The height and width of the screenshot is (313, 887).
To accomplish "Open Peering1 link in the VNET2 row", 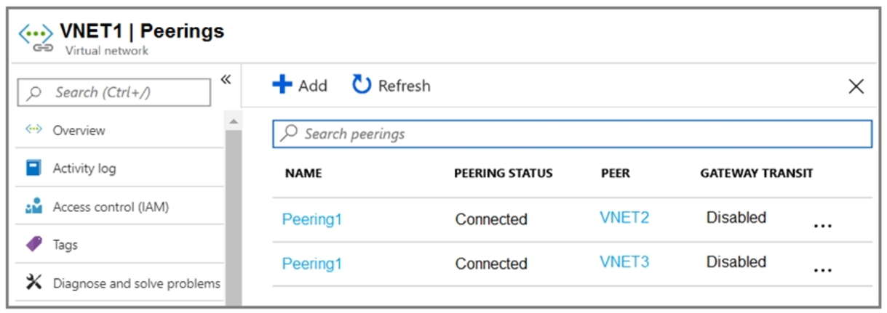I will (x=311, y=219).
